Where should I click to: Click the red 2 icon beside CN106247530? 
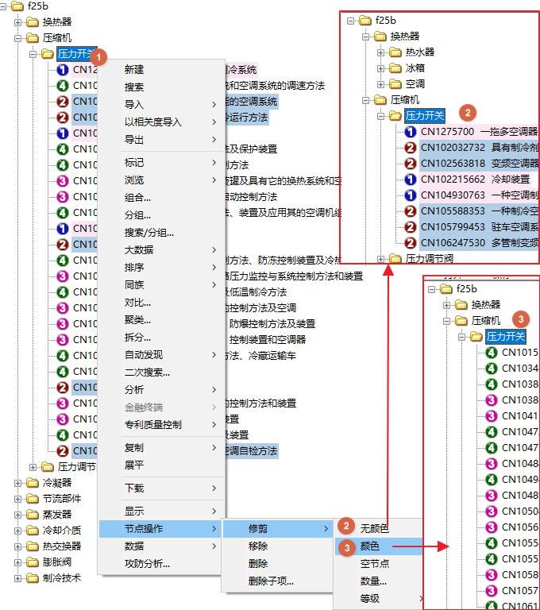pos(411,243)
